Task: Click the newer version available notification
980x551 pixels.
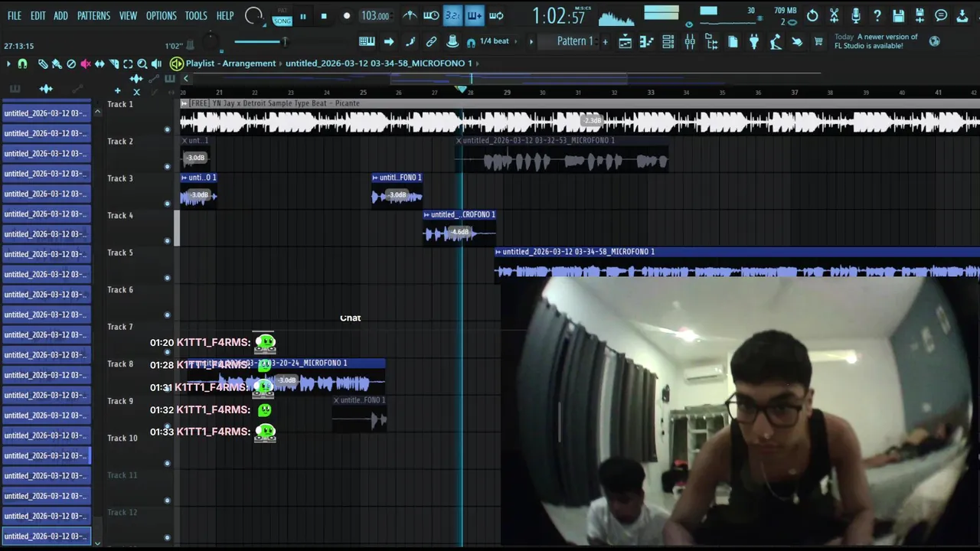Action: tap(877, 41)
